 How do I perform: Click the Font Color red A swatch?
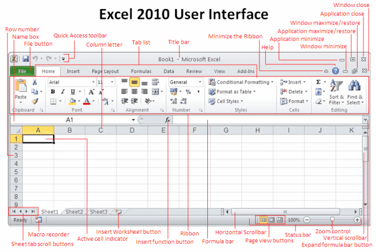[86, 101]
